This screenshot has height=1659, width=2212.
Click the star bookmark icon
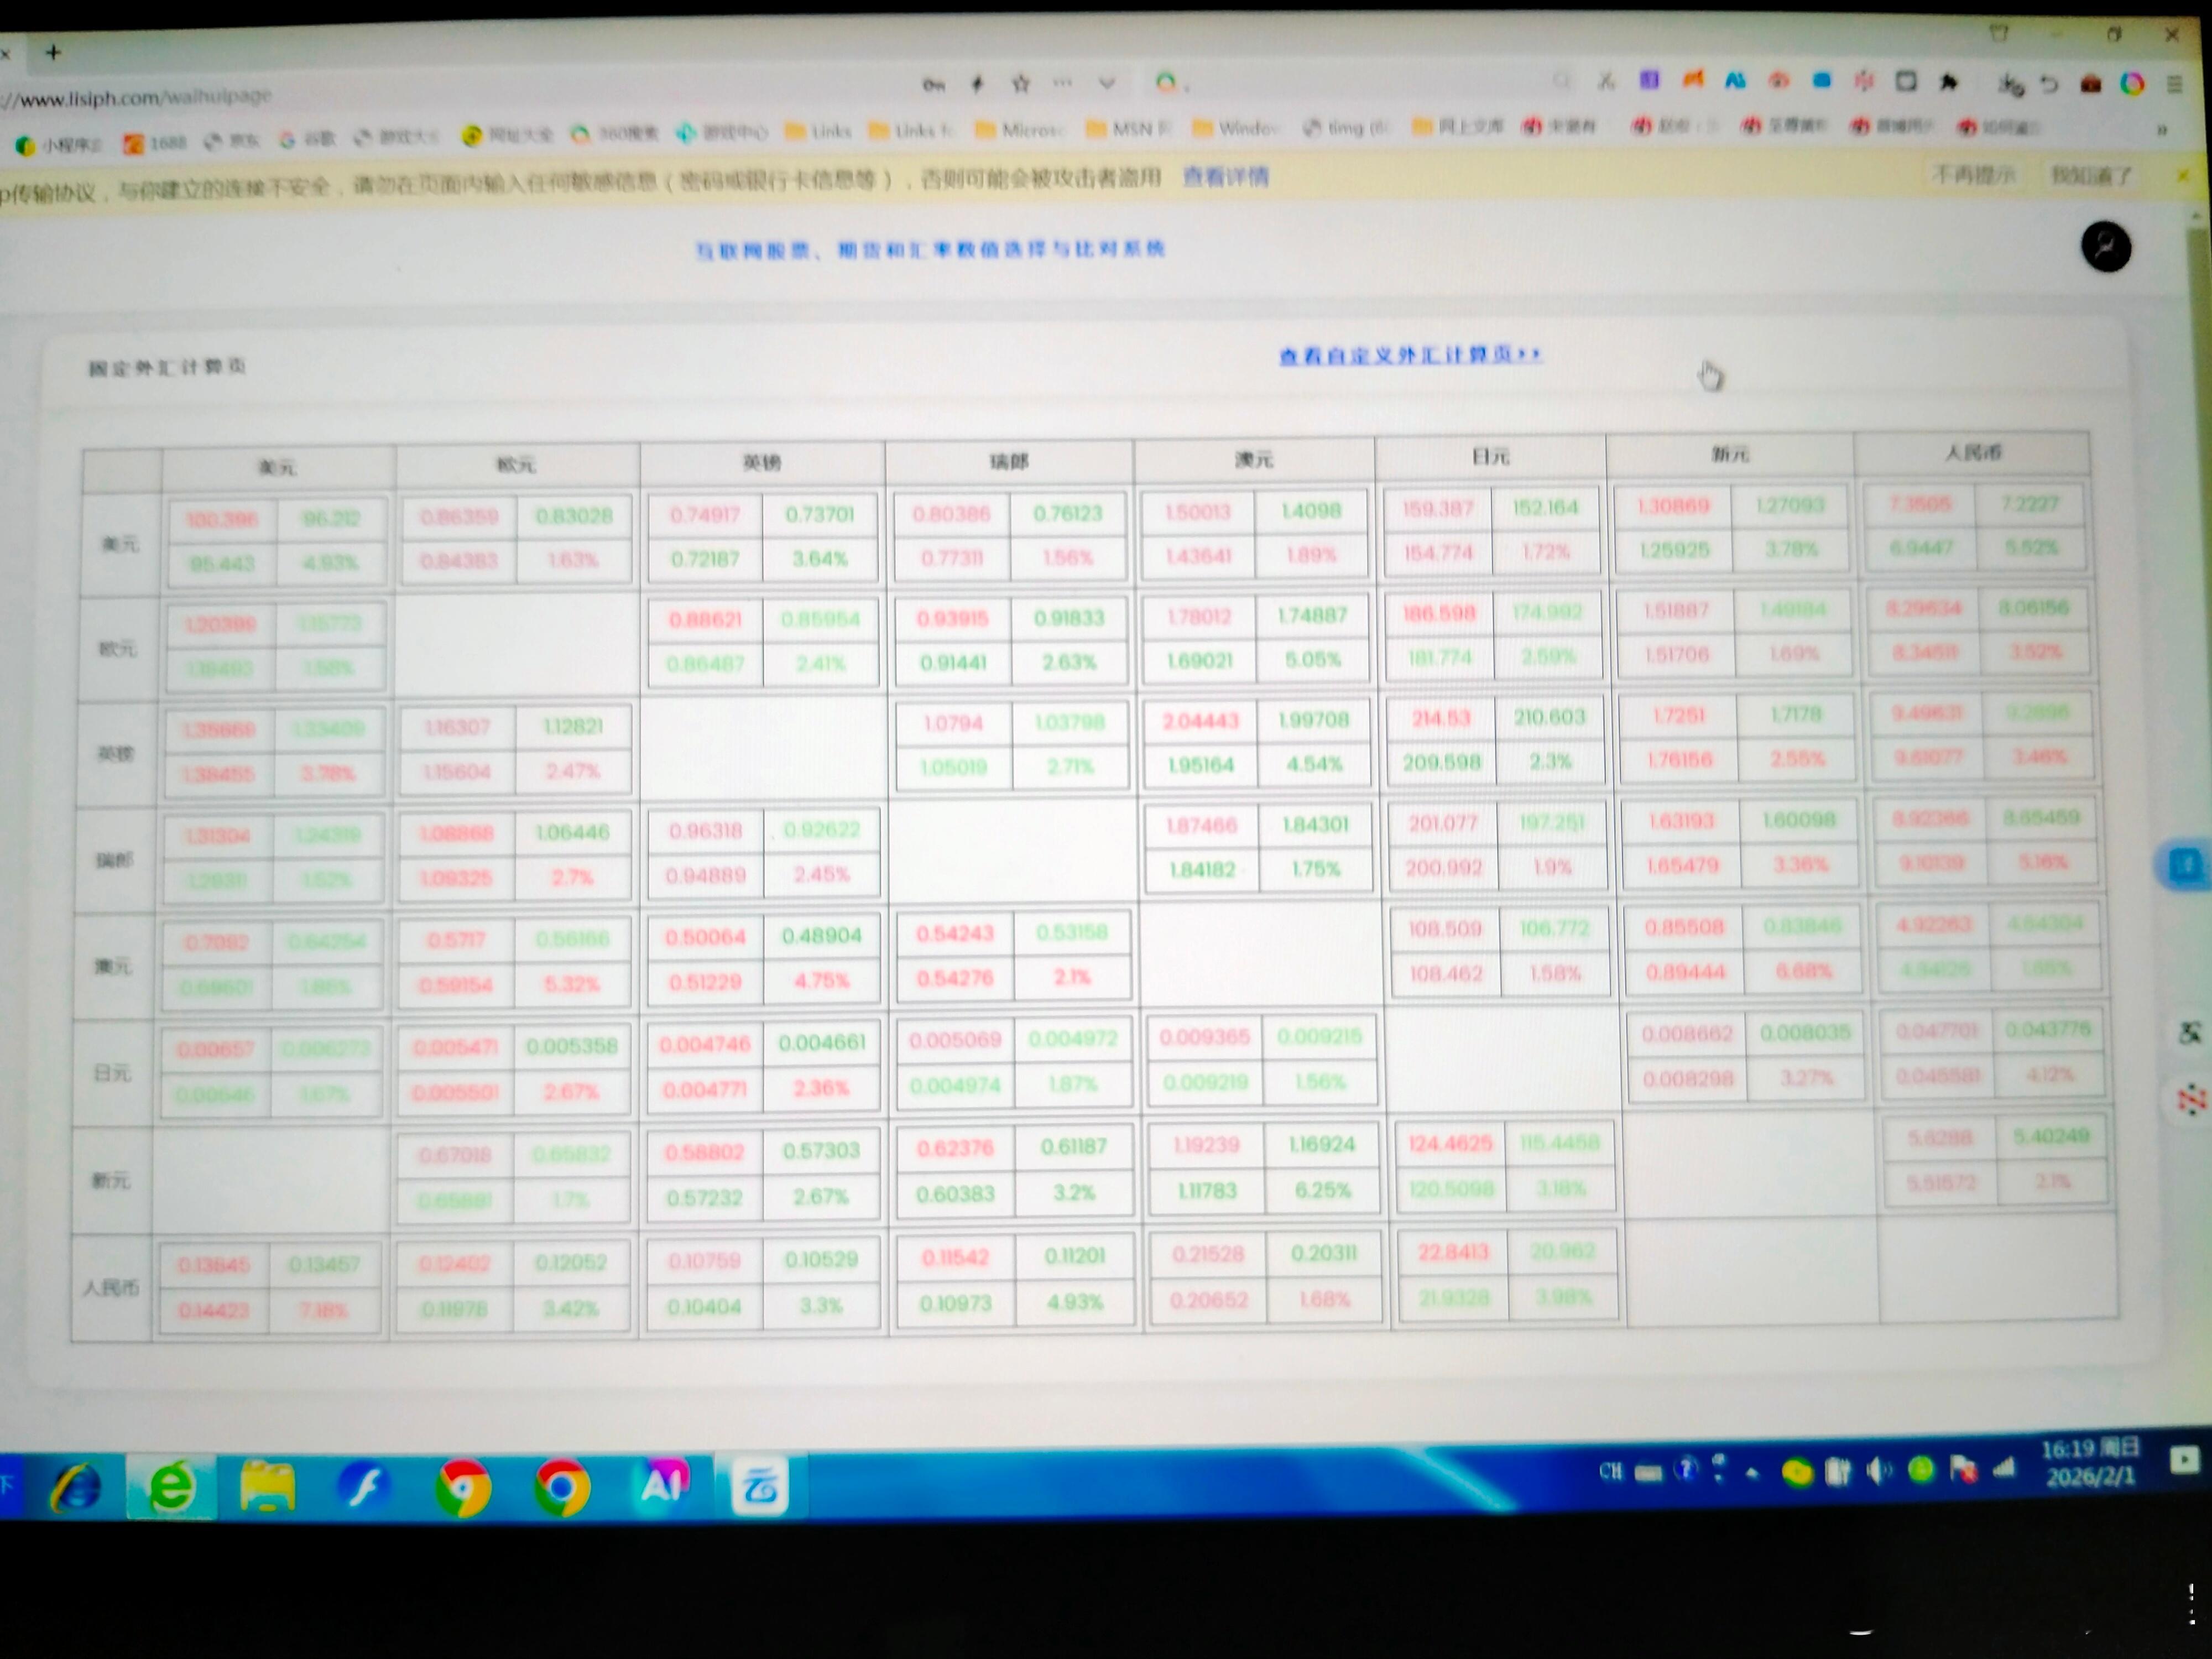coord(1020,84)
